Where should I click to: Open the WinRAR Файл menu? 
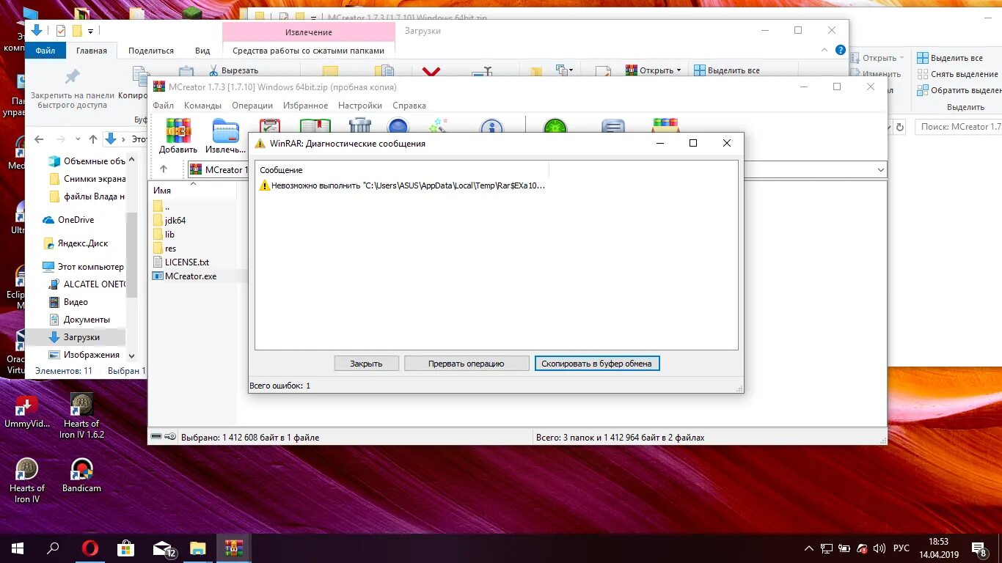click(163, 106)
